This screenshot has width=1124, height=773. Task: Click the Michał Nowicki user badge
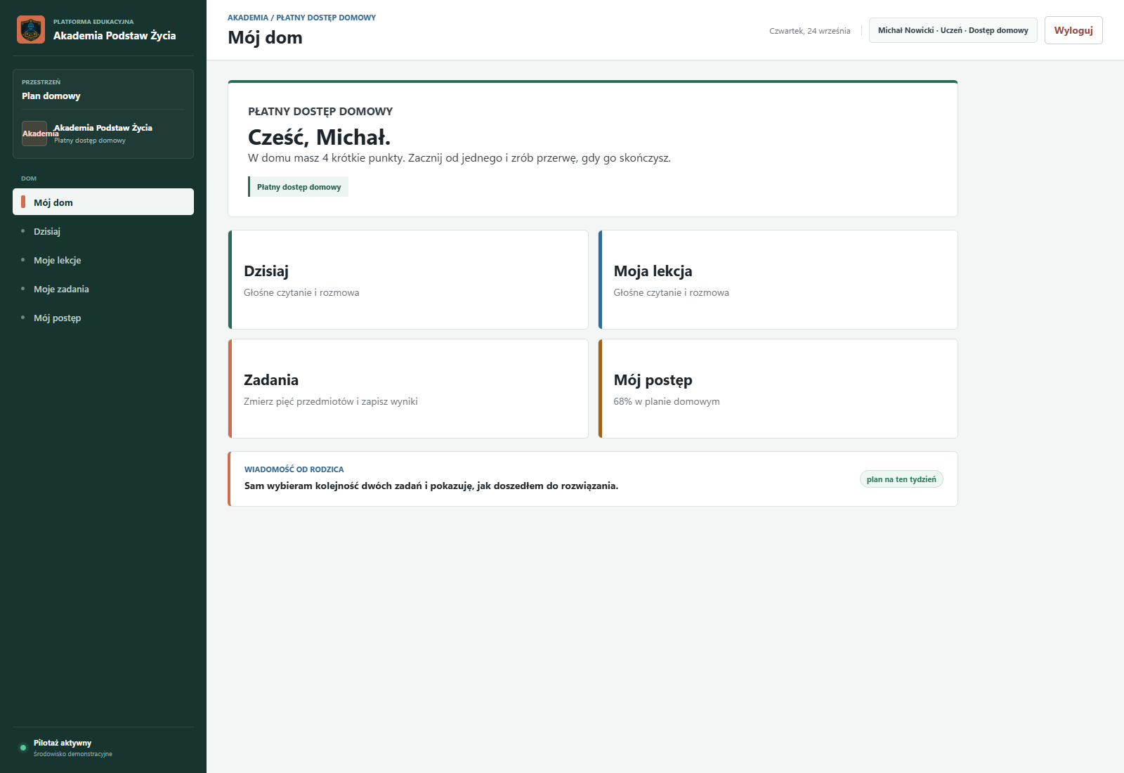[x=953, y=30]
